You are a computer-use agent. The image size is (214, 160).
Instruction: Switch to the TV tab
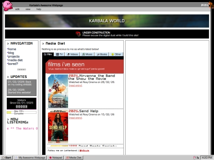[x=59, y=54]
